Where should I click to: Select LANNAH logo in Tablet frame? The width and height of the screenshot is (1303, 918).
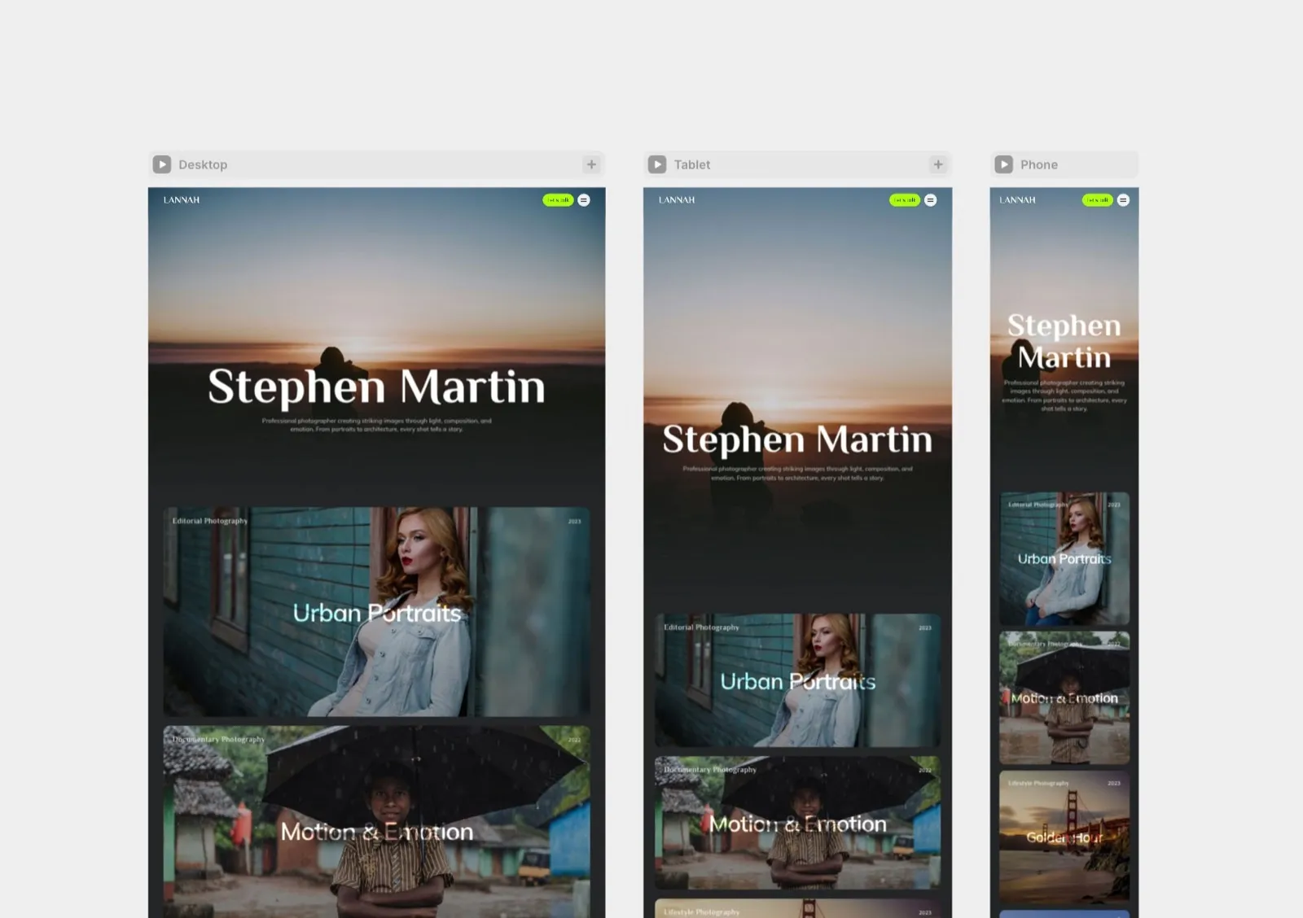677,200
